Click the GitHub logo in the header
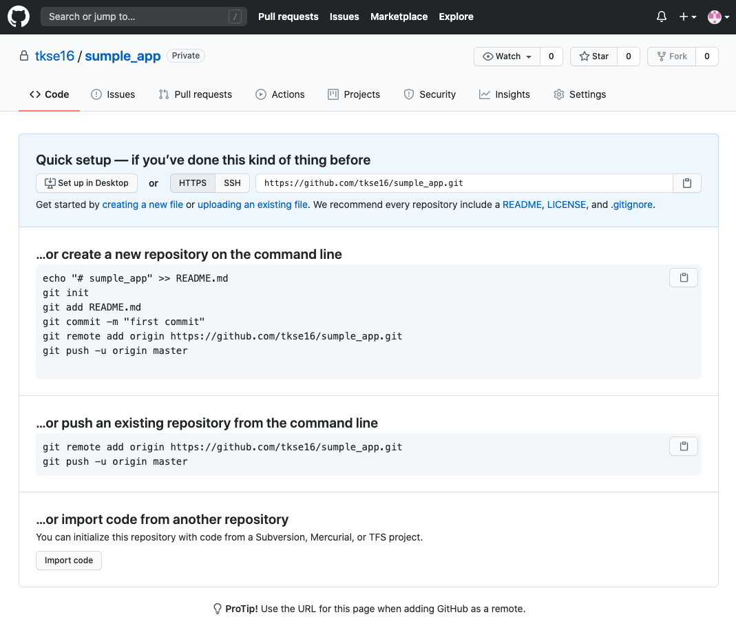This screenshot has height=639, width=736. (18, 16)
